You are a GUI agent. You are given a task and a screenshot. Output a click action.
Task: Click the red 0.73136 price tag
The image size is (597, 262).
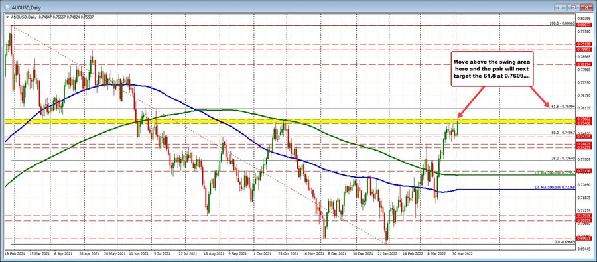tap(583, 171)
